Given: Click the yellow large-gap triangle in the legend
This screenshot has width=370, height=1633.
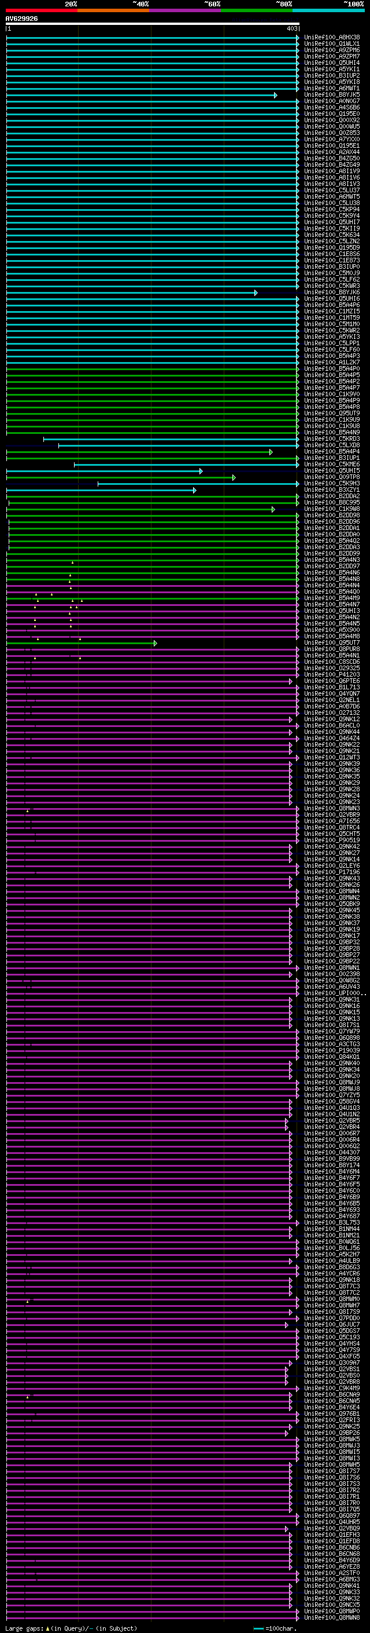Looking at the screenshot, I should tap(47, 1628).
